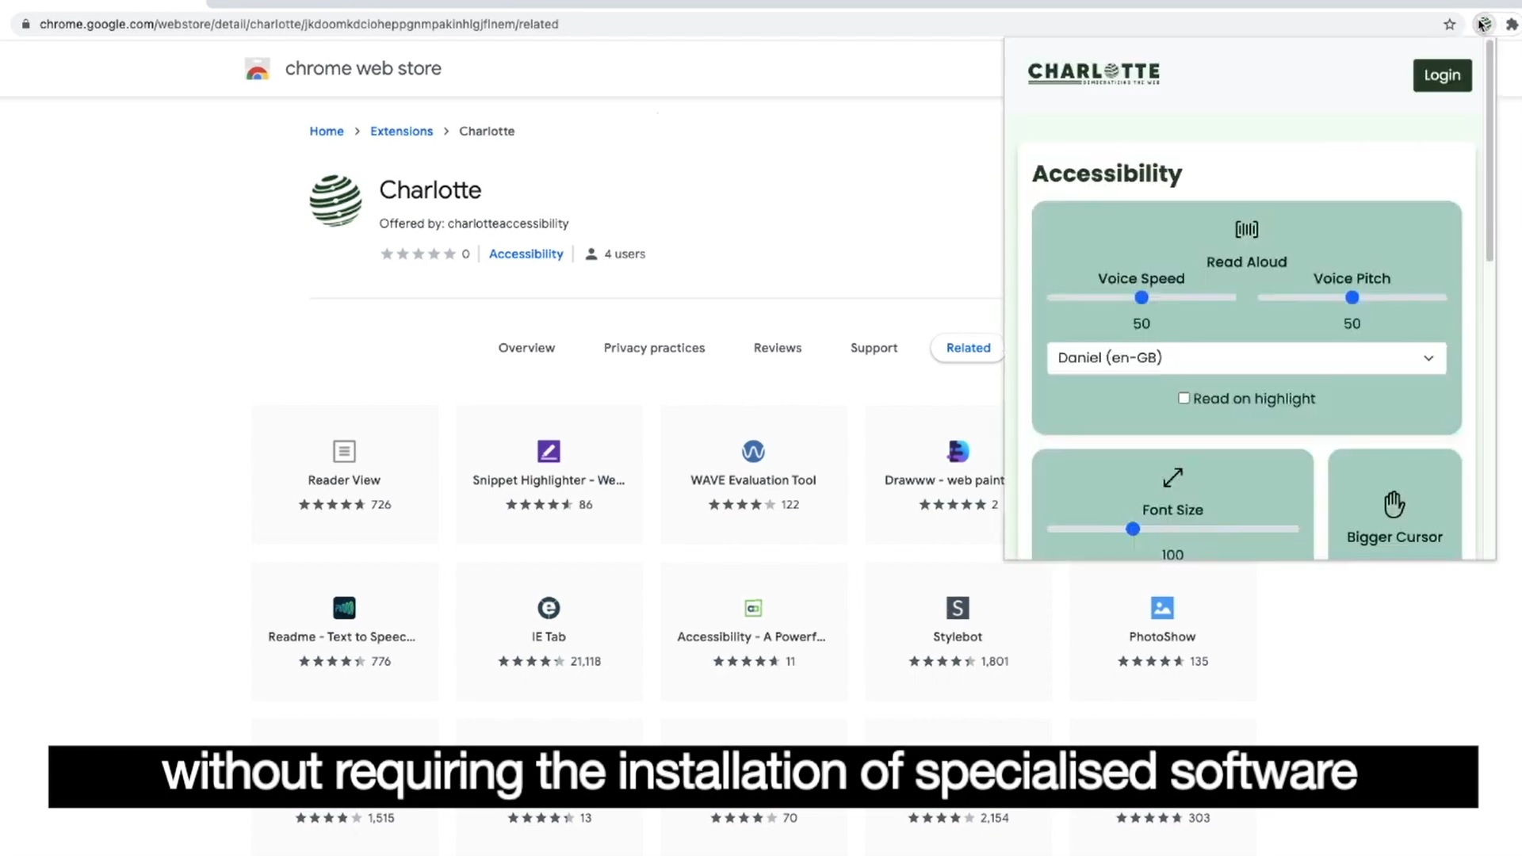Click the Charlotte striped globe logo
Image resolution: width=1522 pixels, height=856 pixels.
click(x=335, y=201)
